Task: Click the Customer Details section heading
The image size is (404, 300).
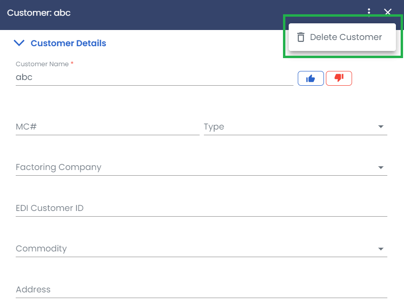Action: (x=68, y=43)
